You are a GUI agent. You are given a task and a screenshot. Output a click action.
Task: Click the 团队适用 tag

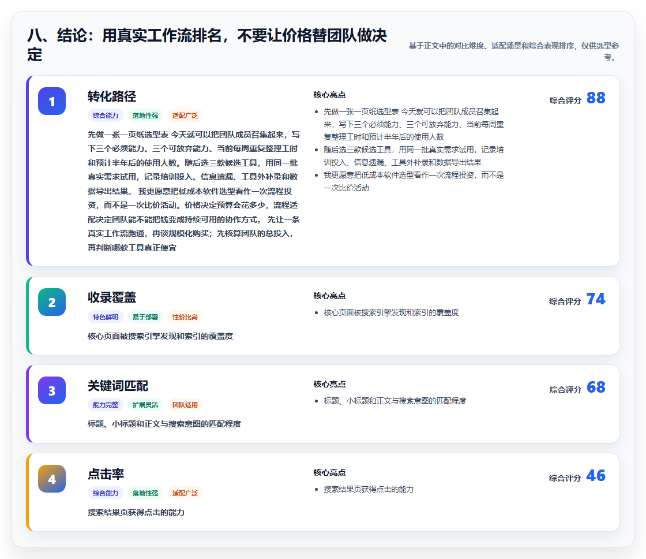[185, 405]
